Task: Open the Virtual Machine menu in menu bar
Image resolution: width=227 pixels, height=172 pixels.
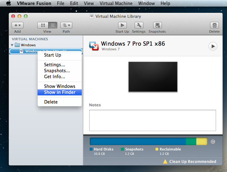Action: 116,3
